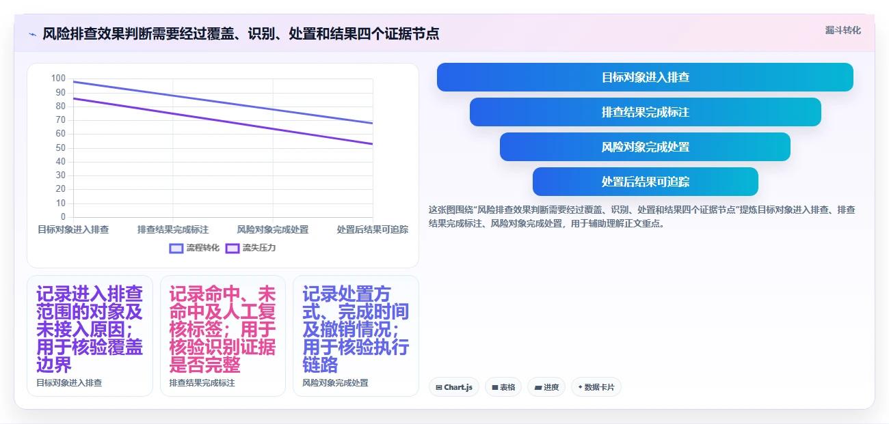Select the 处置后结果可追踪 funnel bar
The height and width of the screenshot is (424, 889).
pyautogui.click(x=645, y=182)
